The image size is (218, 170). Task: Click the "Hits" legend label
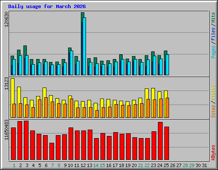point(213,17)
